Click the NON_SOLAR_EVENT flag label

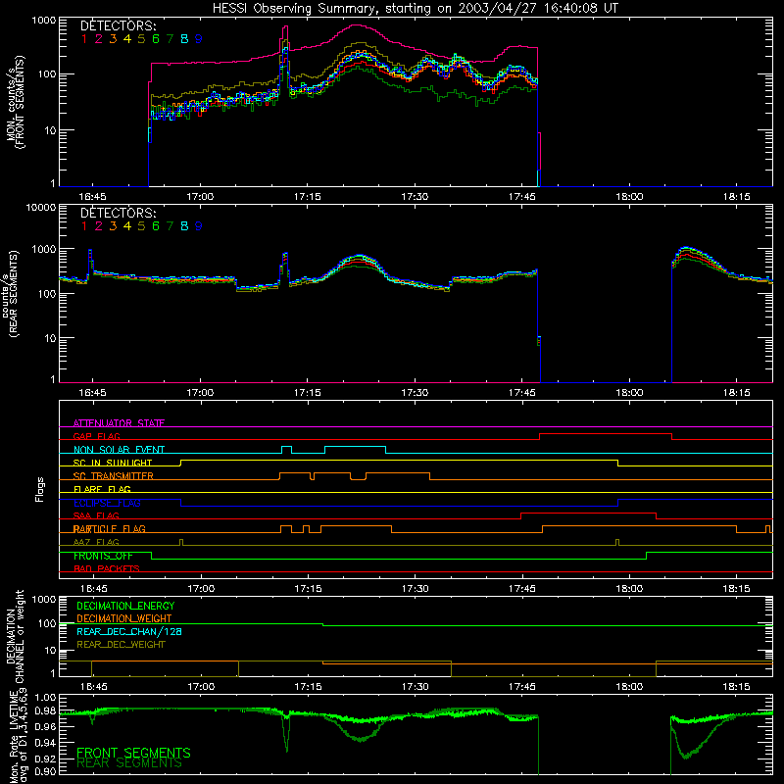119,450
